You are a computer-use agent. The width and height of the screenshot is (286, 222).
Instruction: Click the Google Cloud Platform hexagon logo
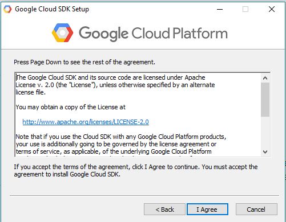62,33
